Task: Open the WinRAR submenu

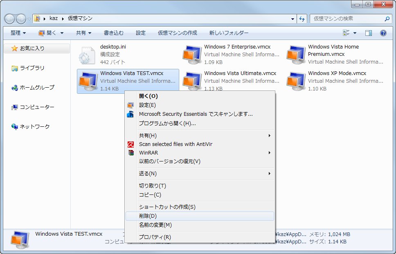Action: pos(200,153)
